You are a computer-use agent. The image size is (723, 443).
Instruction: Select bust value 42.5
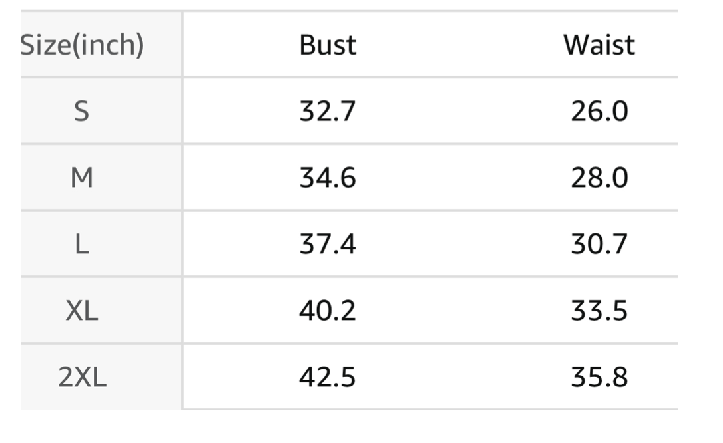328,376
